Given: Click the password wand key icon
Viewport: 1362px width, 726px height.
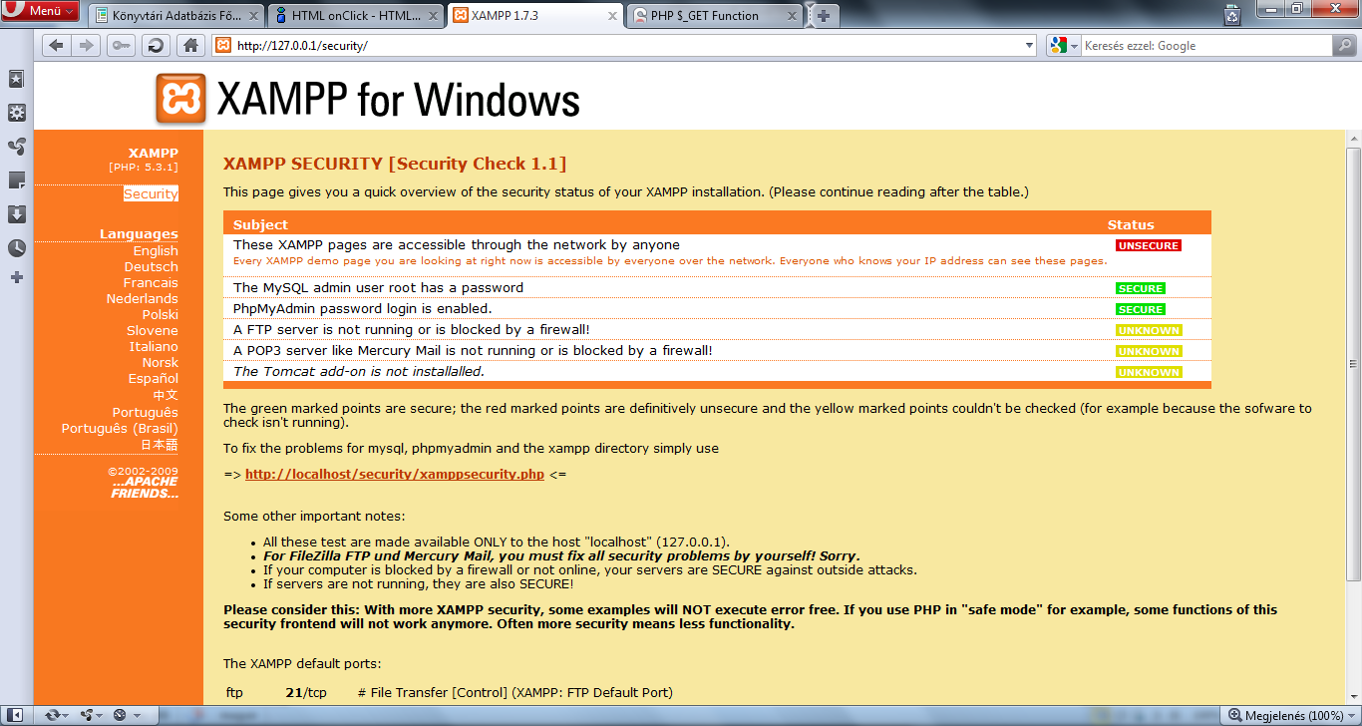Looking at the screenshot, I should pos(121,45).
